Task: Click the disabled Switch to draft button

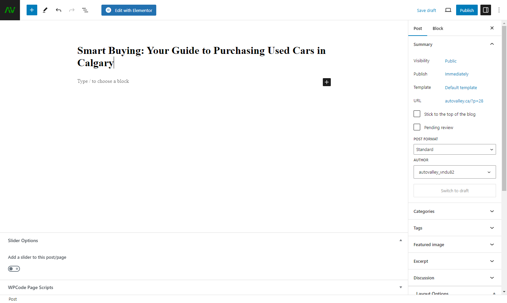Action: point(455,191)
